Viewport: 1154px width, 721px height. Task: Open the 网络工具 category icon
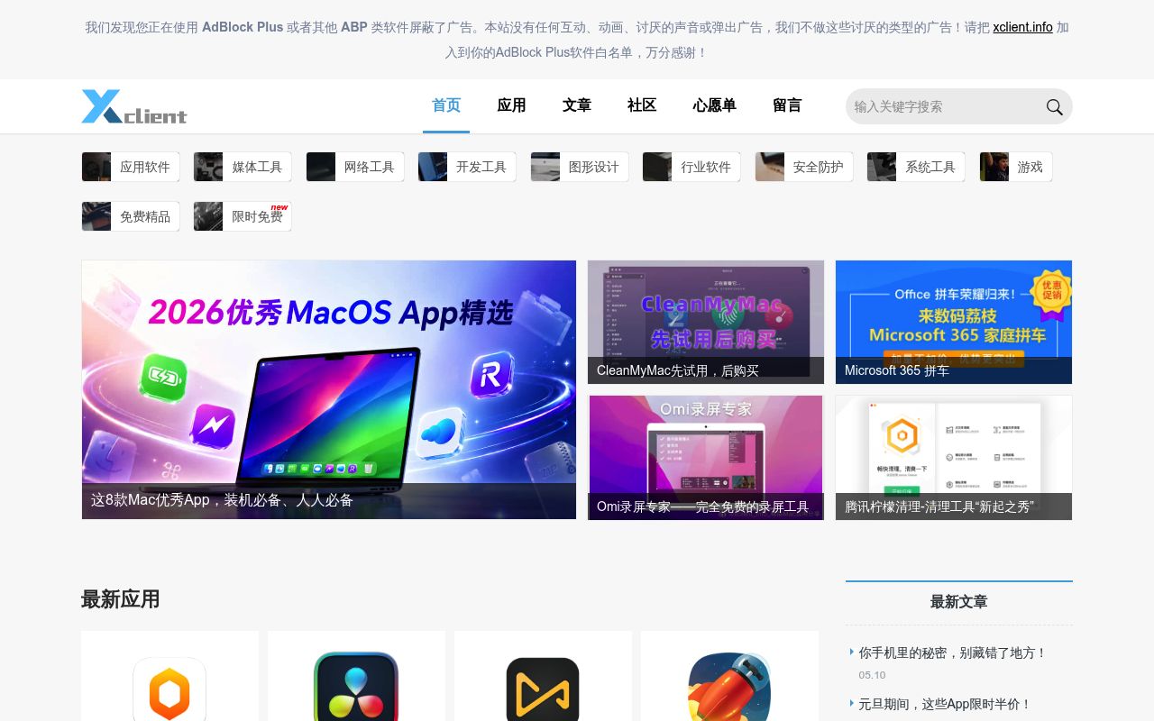click(x=321, y=167)
